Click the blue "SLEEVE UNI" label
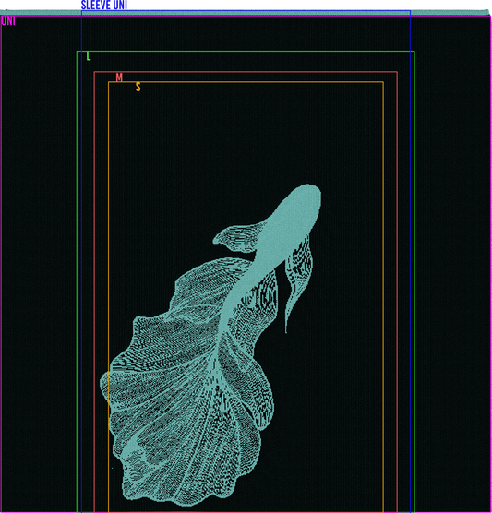The width and height of the screenshot is (492, 513). (103, 5)
